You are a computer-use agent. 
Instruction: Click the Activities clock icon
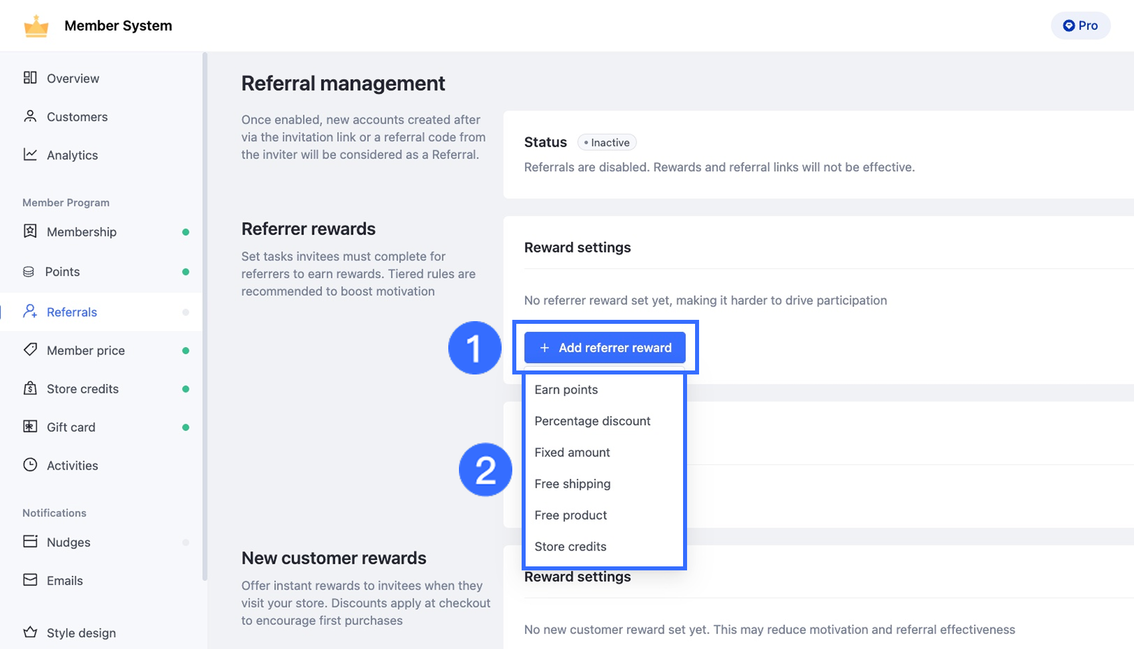pyautogui.click(x=30, y=465)
